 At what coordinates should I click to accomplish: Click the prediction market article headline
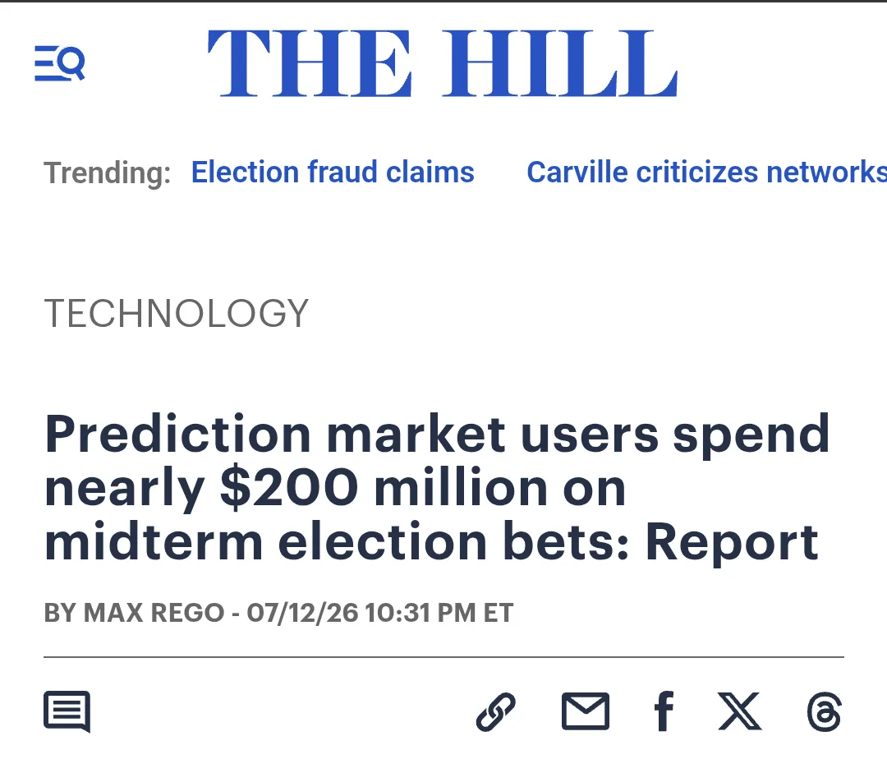point(437,487)
